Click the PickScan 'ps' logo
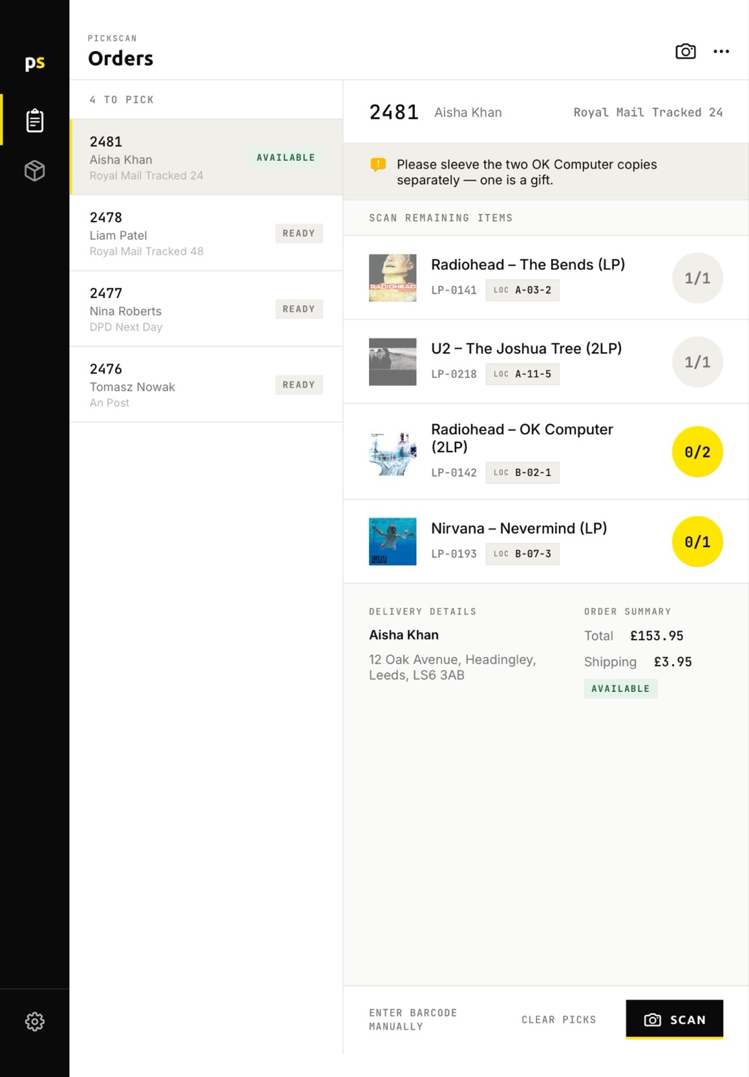This screenshot has width=749, height=1077. (34, 63)
